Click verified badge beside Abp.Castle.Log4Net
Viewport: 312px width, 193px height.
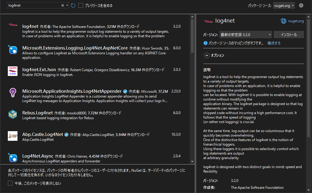click(67, 134)
